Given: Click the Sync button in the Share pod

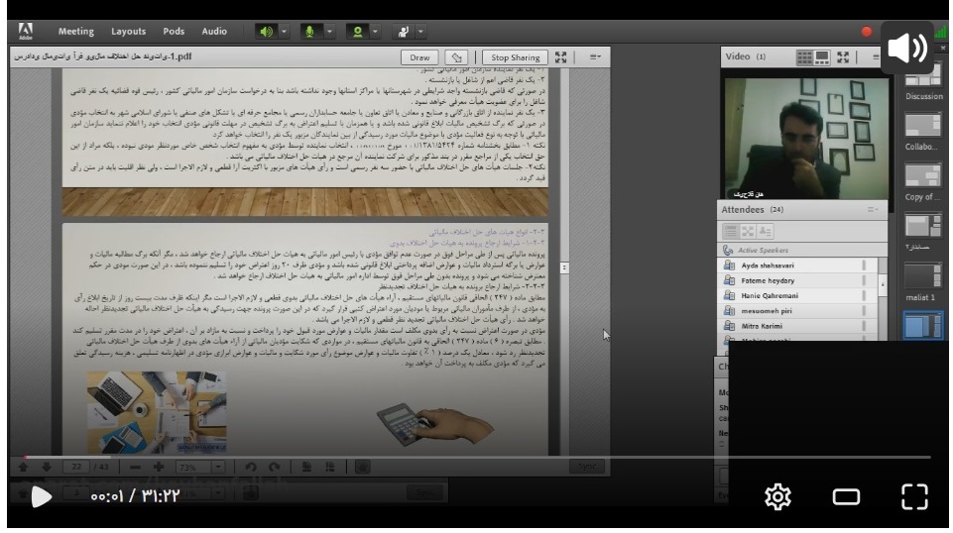Looking at the screenshot, I should click(586, 467).
